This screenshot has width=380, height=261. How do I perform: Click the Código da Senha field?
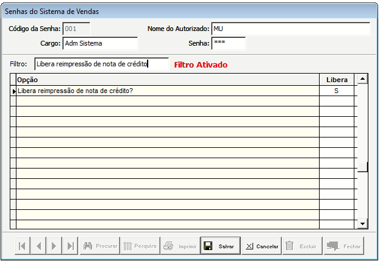tap(76, 29)
